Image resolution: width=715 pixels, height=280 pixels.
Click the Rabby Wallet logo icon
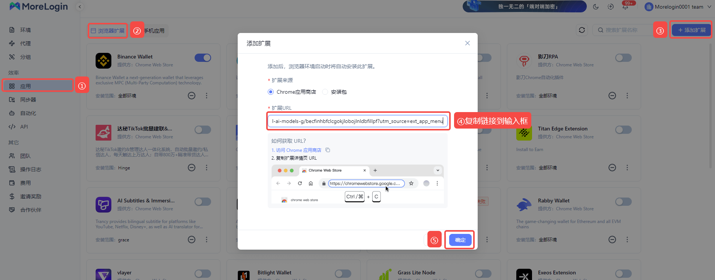click(524, 204)
